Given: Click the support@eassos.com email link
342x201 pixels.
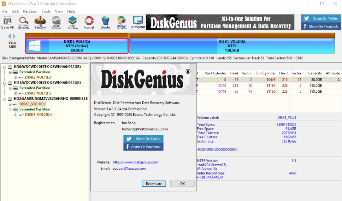Looking at the screenshot, I should click(x=129, y=168).
